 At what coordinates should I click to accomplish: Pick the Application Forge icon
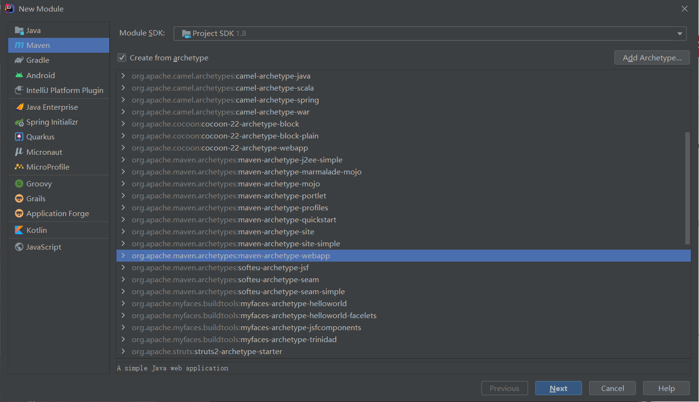coord(19,213)
